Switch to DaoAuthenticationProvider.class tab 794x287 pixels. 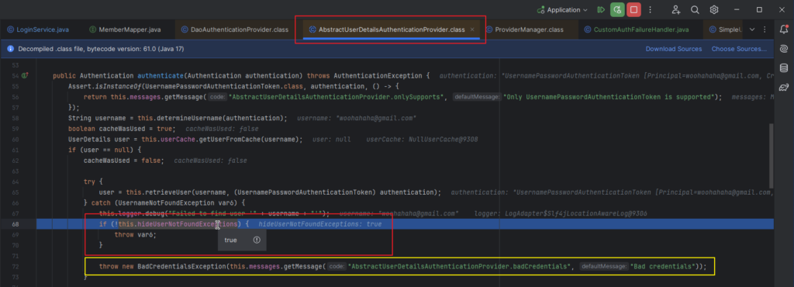pyautogui.click(x=234, y=30)
